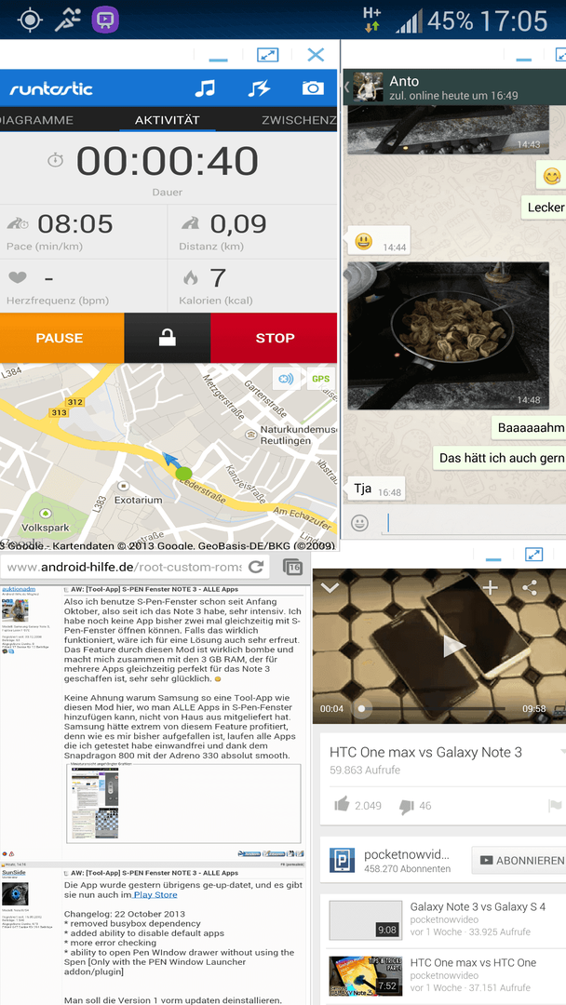
Task: Click the orange PAUSE button
Action: pos(61,338)
